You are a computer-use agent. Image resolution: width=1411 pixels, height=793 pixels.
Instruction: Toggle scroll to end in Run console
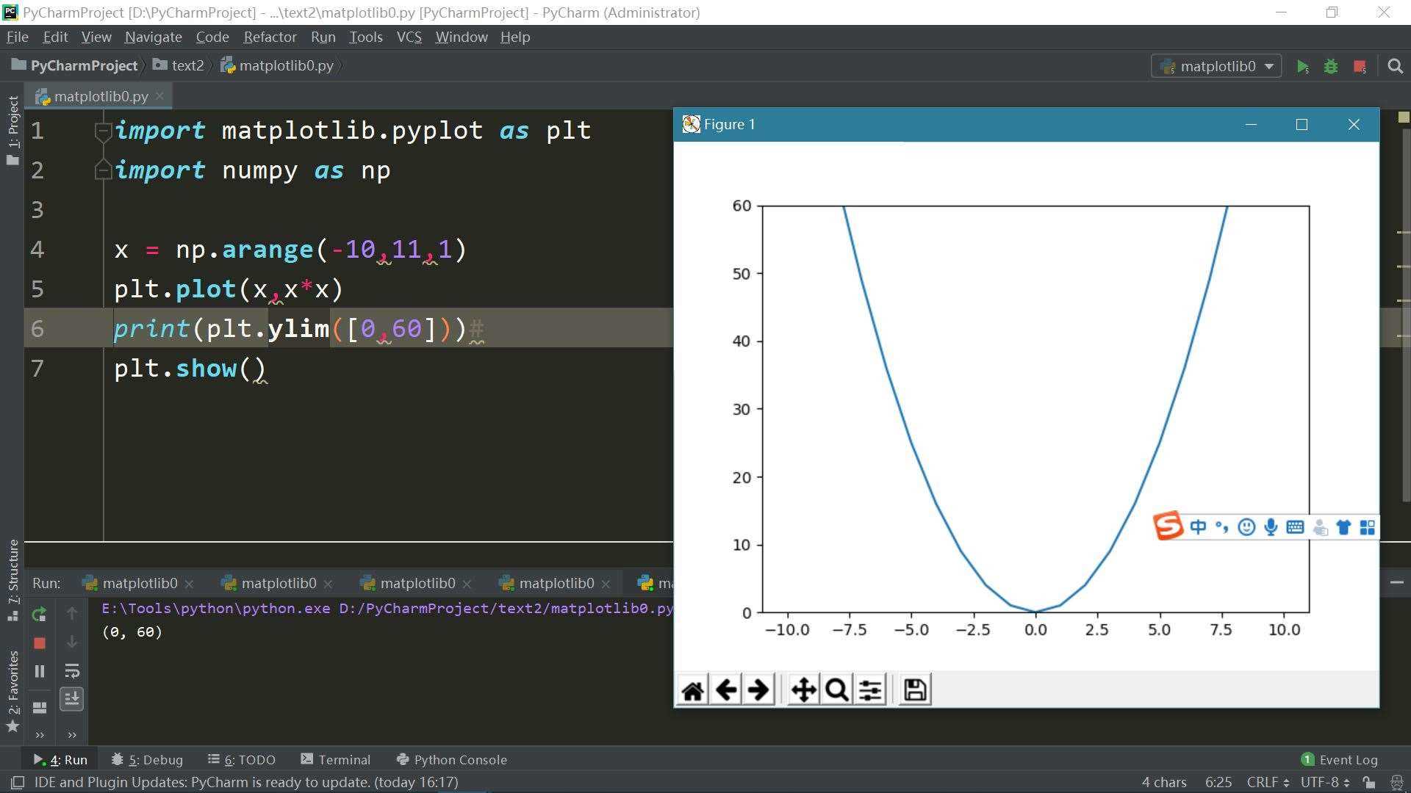(x=72, y=698)
